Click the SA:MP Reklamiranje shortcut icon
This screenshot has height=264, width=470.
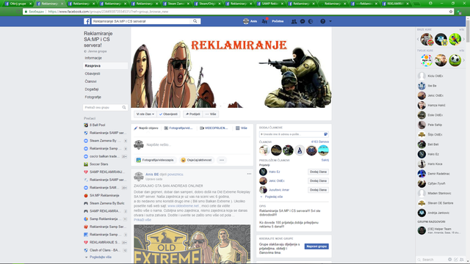pyautogui.click(x=86, y=196)
